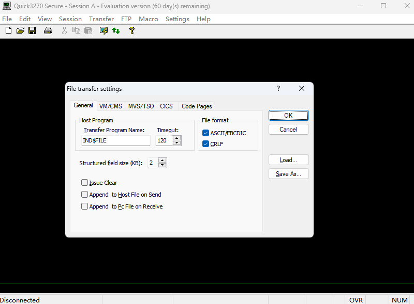Decrease Timeout with down spinner arrow

click(177, 143)
